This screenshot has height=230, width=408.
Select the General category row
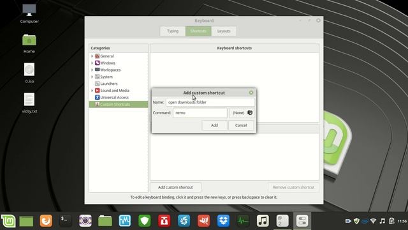coord(119,56)
